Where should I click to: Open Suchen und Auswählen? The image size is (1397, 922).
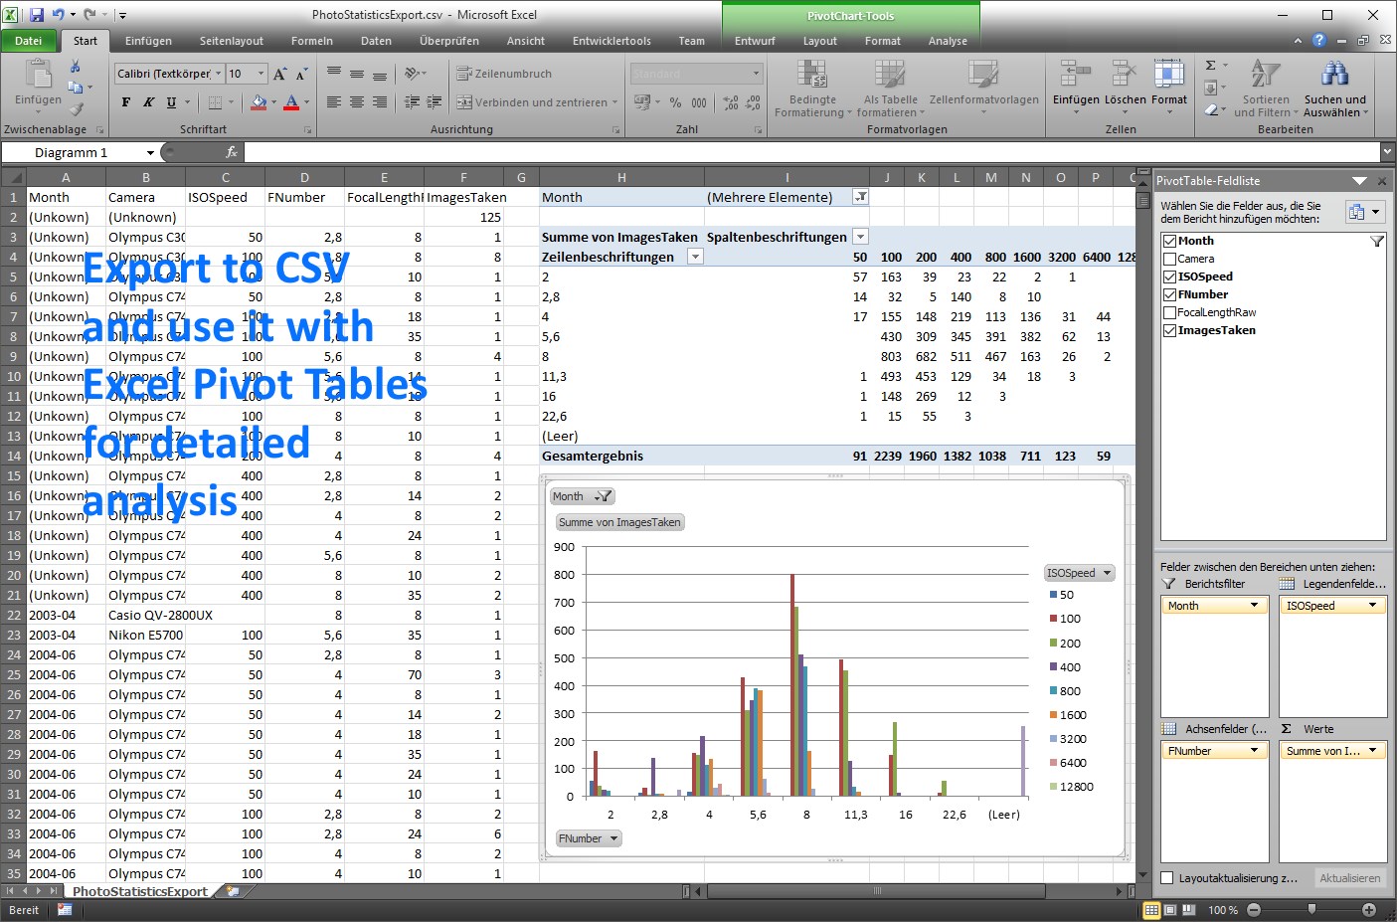click(1334, 89)
